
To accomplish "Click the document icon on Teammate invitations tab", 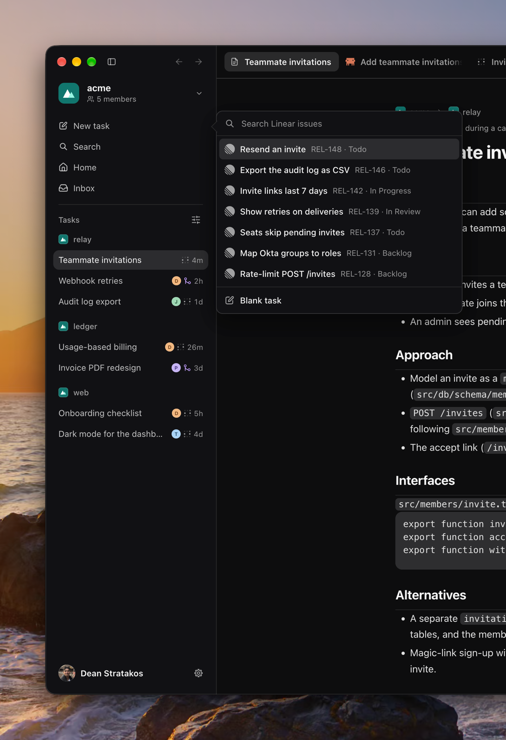I will click(x=235, y=62).
